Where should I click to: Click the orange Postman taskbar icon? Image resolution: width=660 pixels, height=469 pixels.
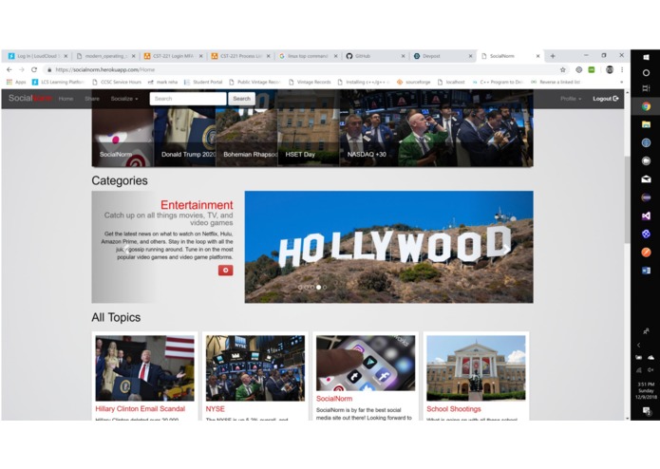point(646,253)
